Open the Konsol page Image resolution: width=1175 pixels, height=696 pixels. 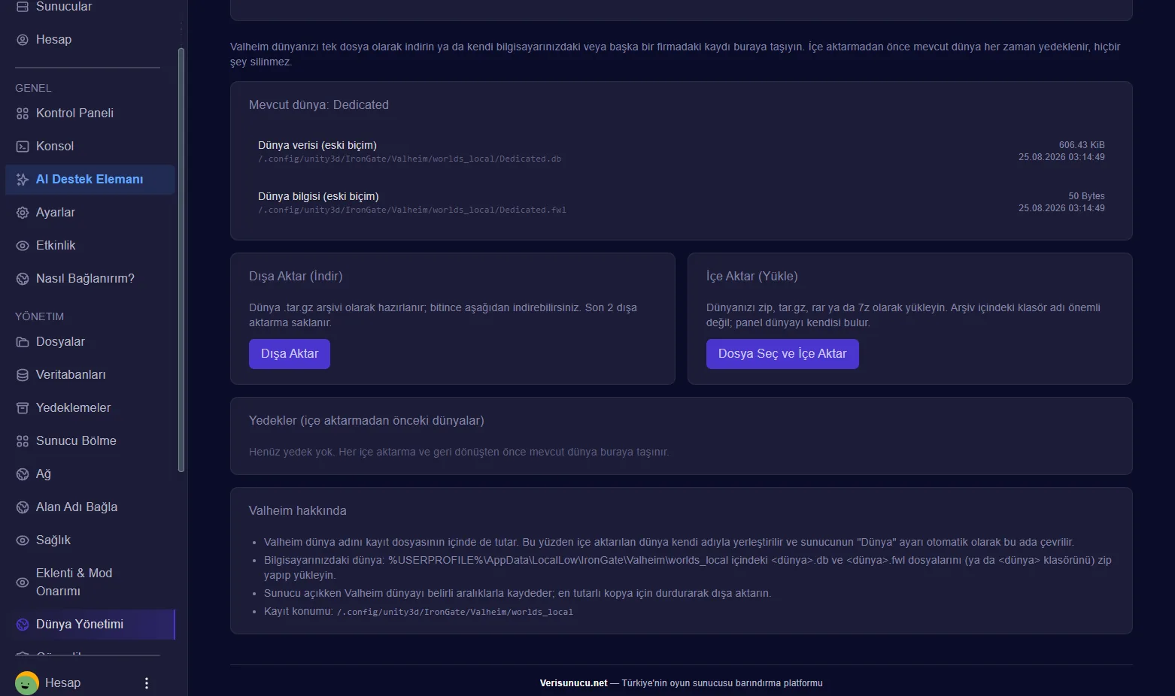click(x=90, y=147)
